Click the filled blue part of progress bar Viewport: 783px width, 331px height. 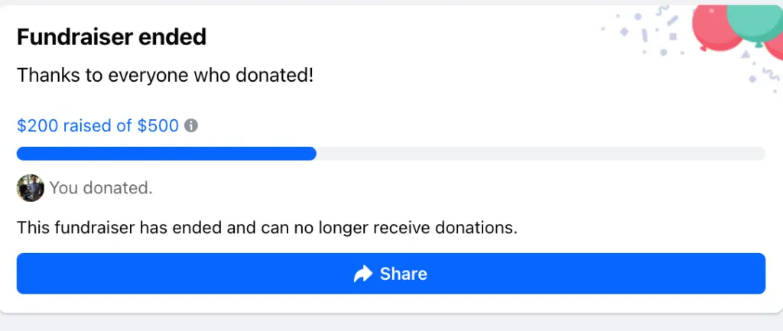tap(166, 154)
